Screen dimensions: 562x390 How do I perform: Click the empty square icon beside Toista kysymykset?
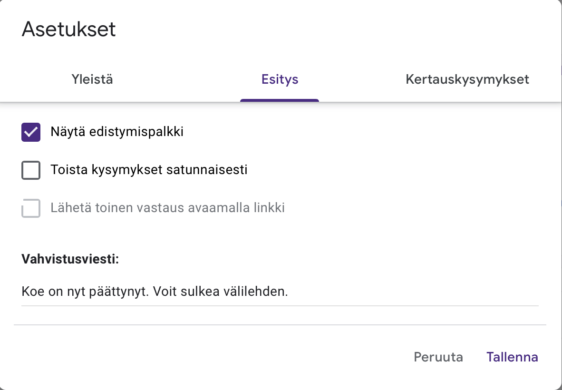tap(31, 170)
